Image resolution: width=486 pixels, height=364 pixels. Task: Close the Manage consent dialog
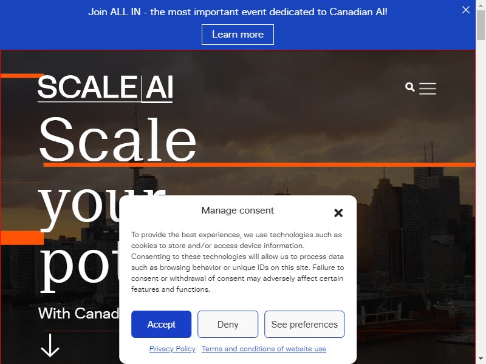tap(338, 213)
